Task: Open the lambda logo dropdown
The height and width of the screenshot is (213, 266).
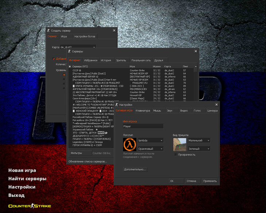Action: (151, 140)
